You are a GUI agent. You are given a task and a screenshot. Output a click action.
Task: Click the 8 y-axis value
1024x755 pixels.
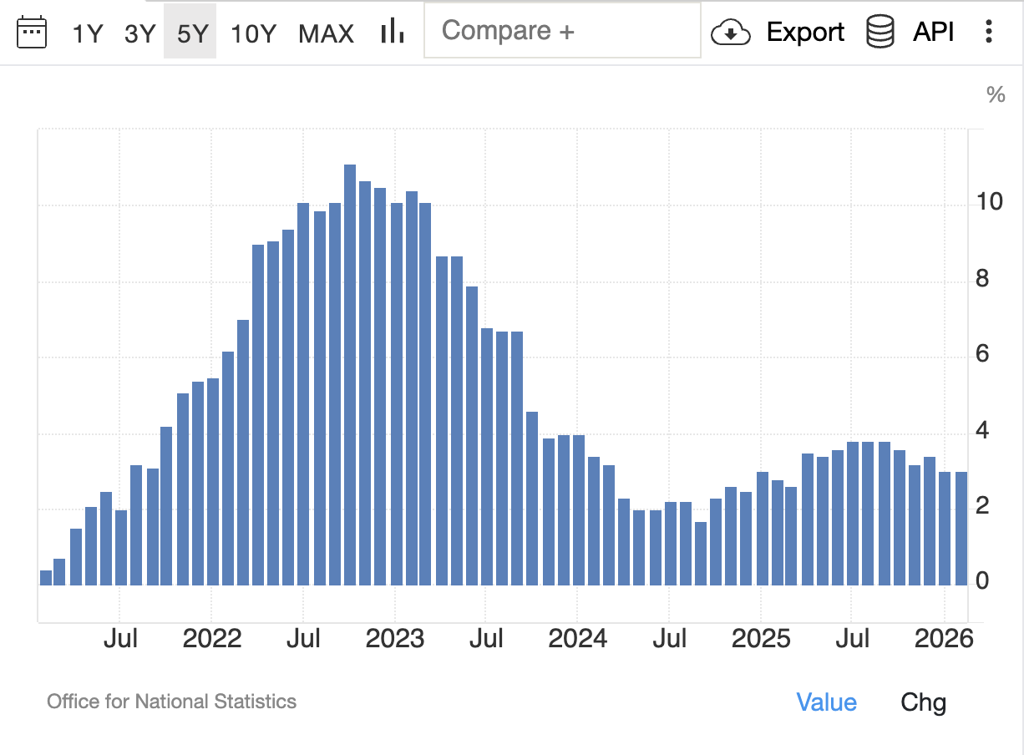point(982,278)
